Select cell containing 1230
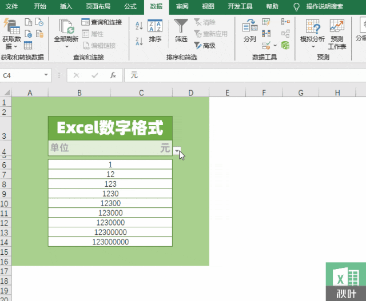 (110, 194)
